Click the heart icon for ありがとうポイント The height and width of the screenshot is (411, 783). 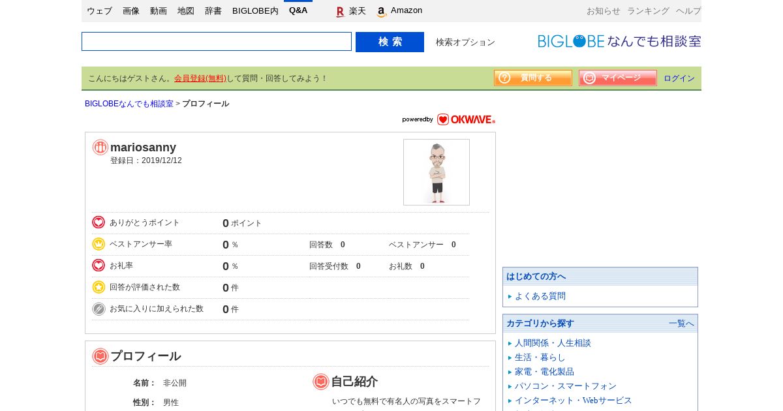[99, 222]
